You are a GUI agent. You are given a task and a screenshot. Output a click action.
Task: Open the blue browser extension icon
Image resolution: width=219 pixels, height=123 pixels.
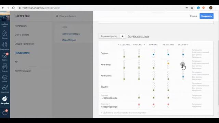tap(198, 8)
